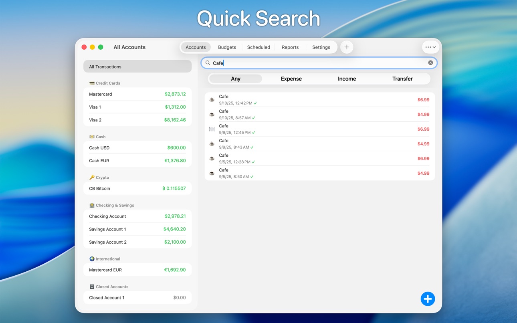The width and height of the screenshot is (517, 323).
Task: Click the €1,692.90 balance value
Action: click(x=175, y=270)
